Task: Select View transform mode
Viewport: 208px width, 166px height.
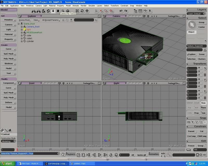Action: (x=203, y=103)
